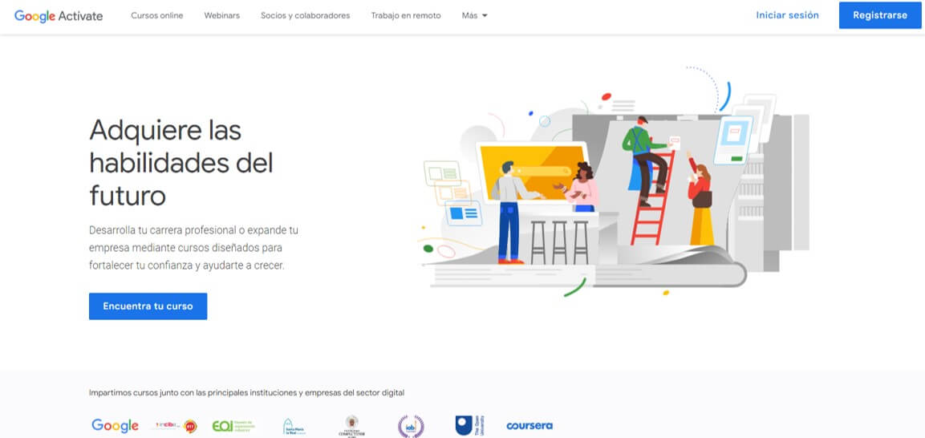Viewport: 925px width, 438px height.
Task: Click the INCIBE partner logo
Action: 176,426
